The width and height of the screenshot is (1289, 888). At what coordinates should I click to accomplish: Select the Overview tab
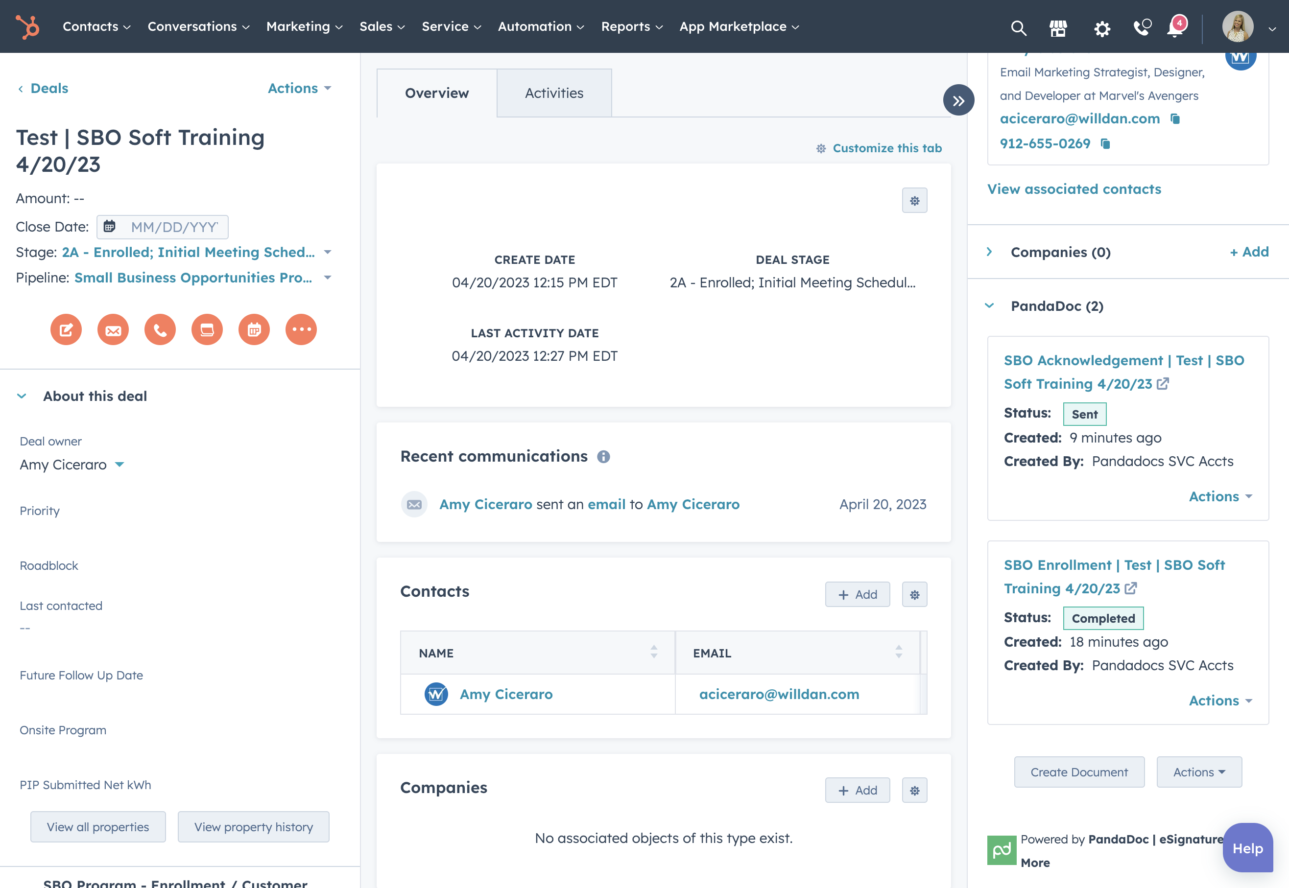tap(437, 93)
